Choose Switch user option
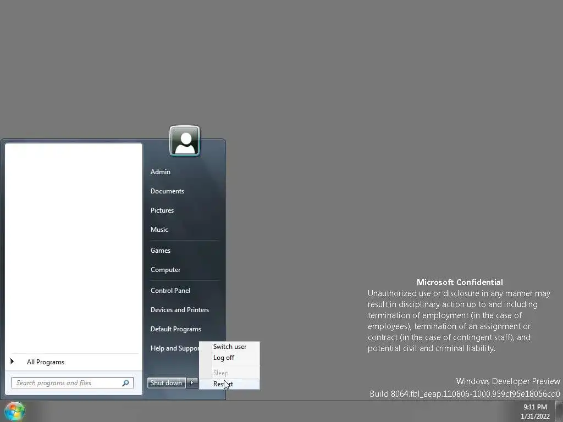563x422 pixels. (x=229, y=347)
